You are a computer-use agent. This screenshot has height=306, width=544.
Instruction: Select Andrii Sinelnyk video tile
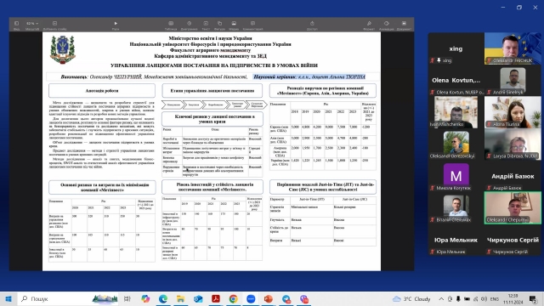[513, 81]
